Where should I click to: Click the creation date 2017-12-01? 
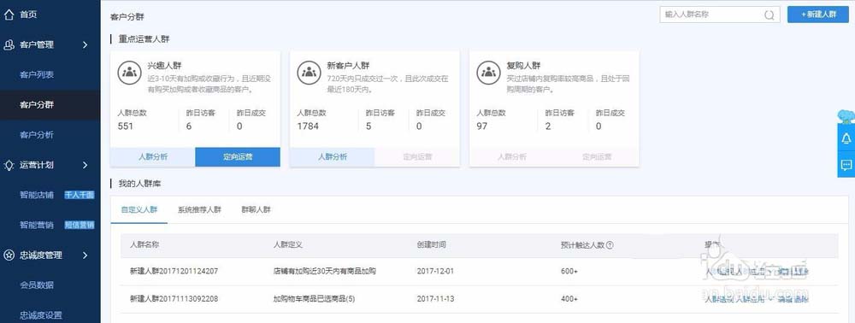[x=435, y=271]
